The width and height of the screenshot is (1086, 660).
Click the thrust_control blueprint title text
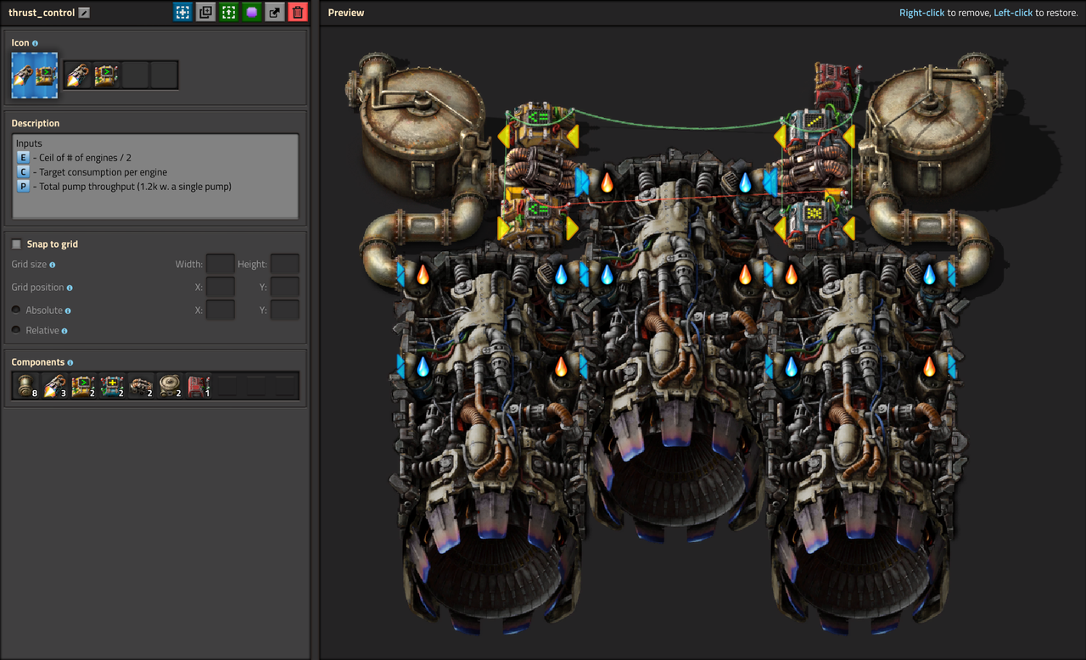pyautogui.click(x=42, y=13)
